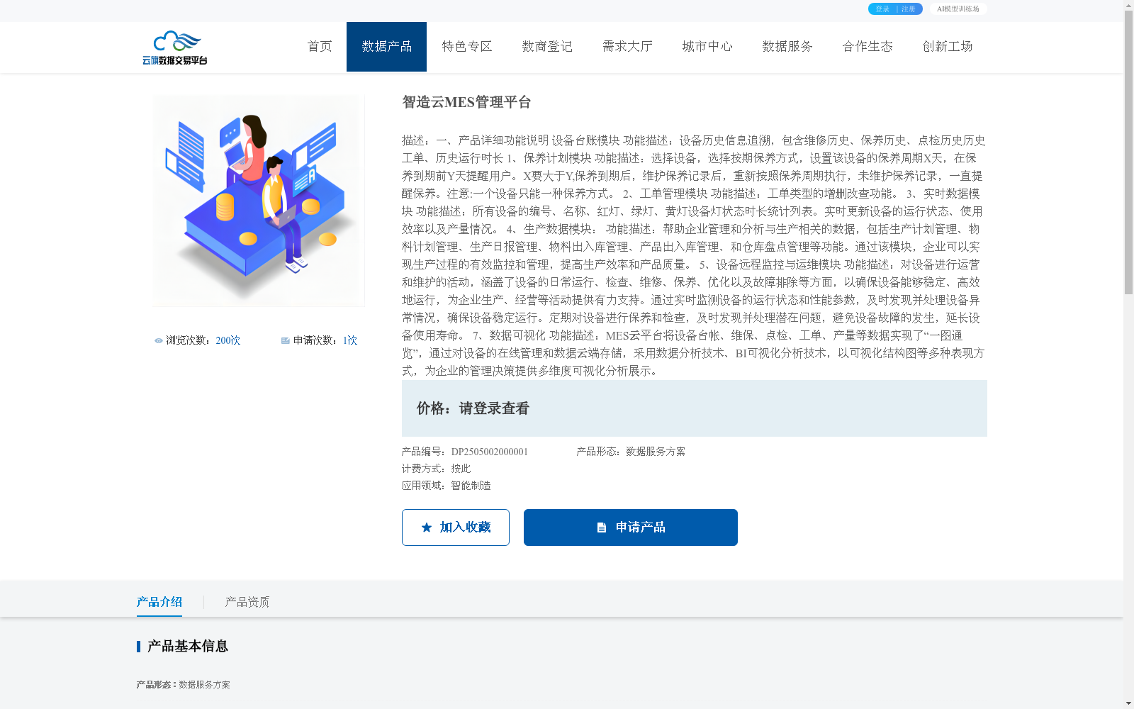
Task: Open the 合作生态 menu item
Action: pyautogui.click(x=868, y=47)
